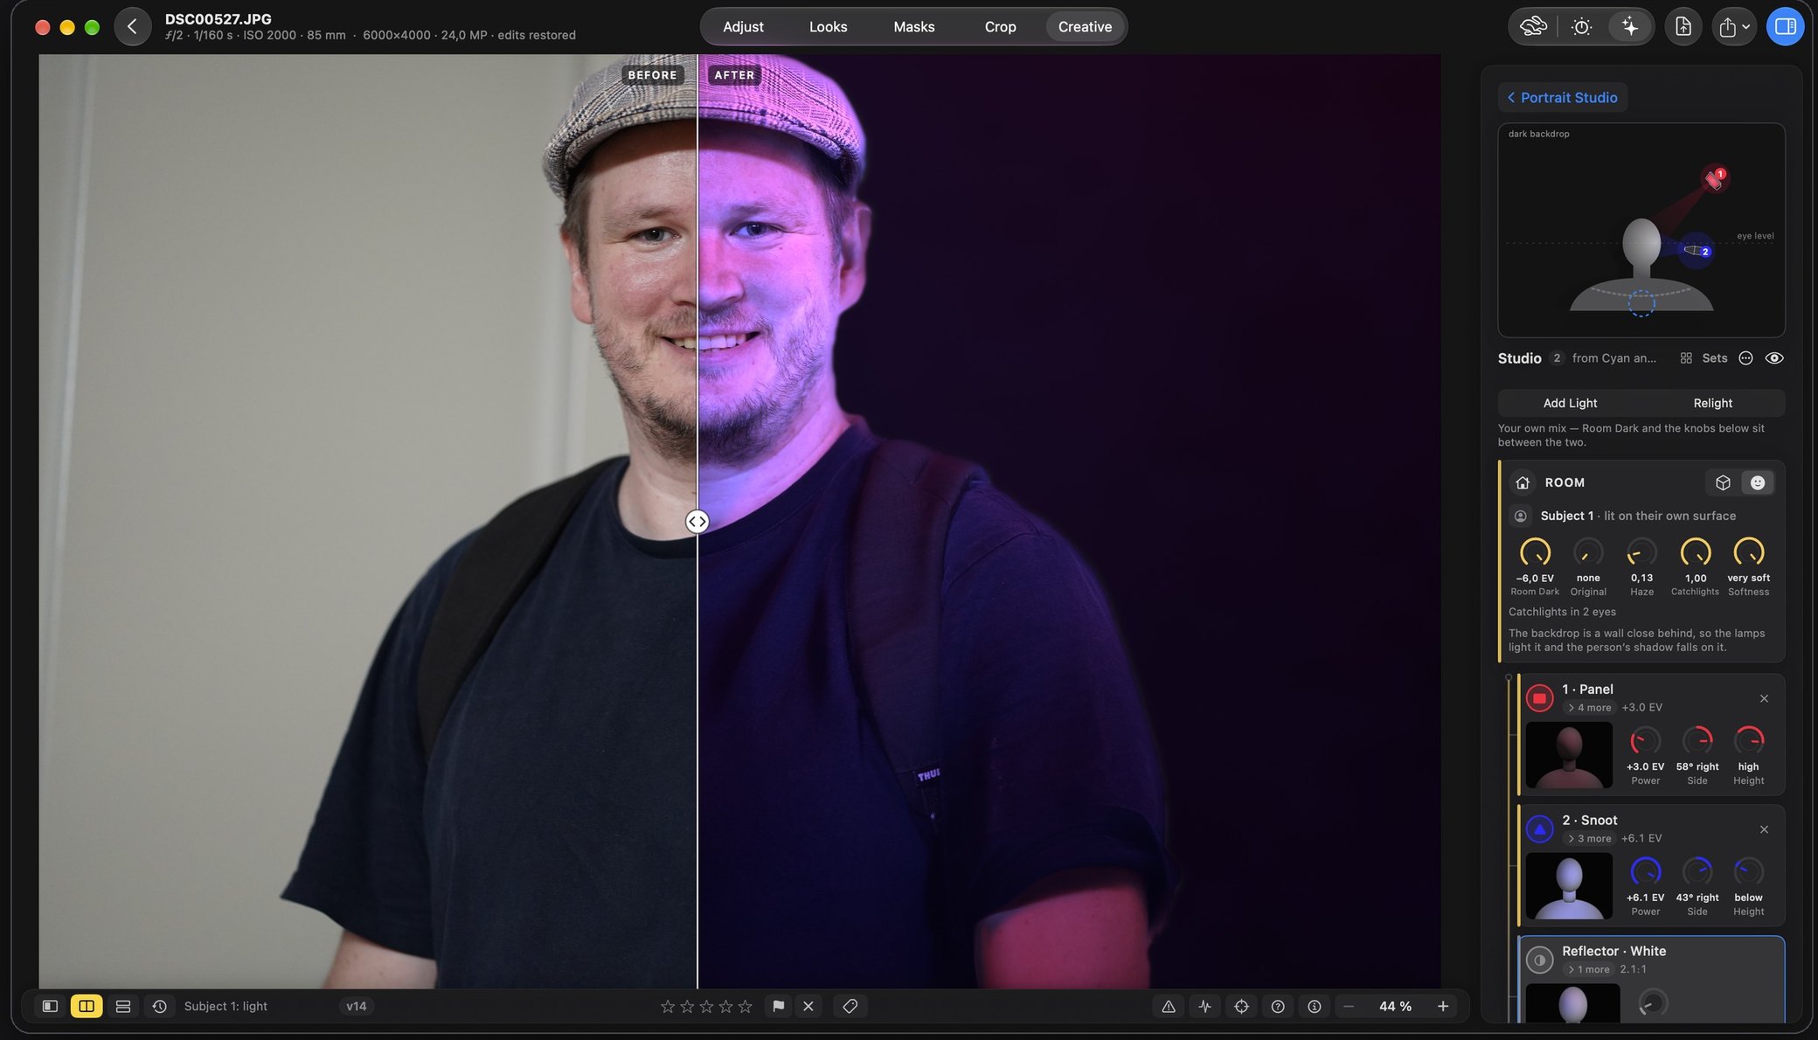Viewport: 1818px width, 1040px height.
Task: Click the clipping warning triangle icon
Action: [1168, 1007]
